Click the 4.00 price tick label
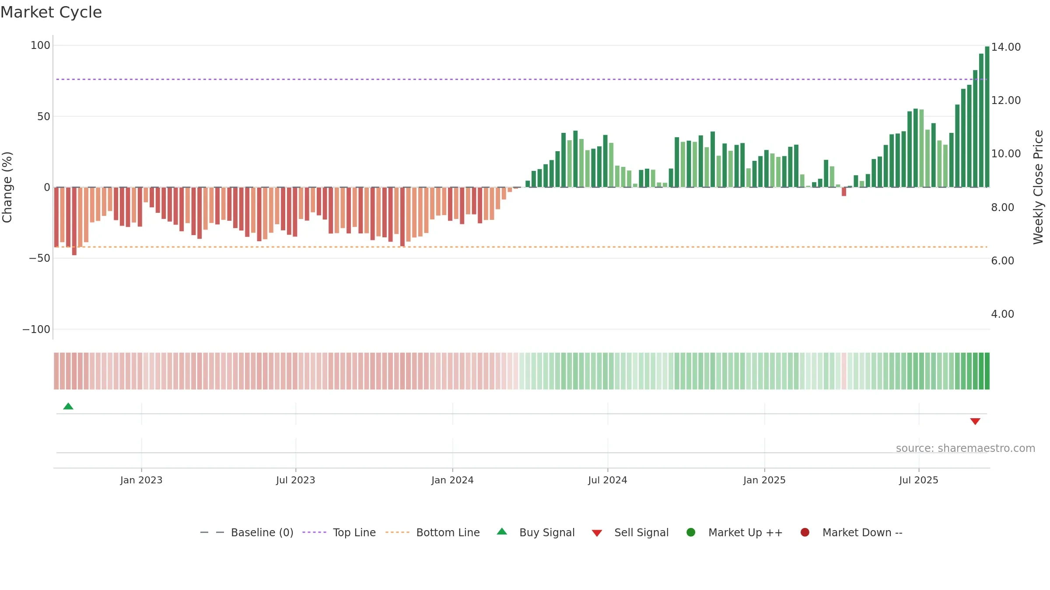 pyautogui.click(x=1003, y=314)
